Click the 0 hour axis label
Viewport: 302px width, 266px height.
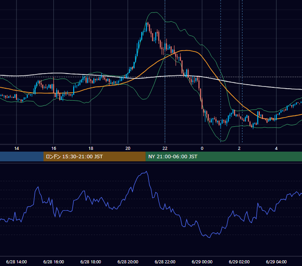tap(202, 149)
